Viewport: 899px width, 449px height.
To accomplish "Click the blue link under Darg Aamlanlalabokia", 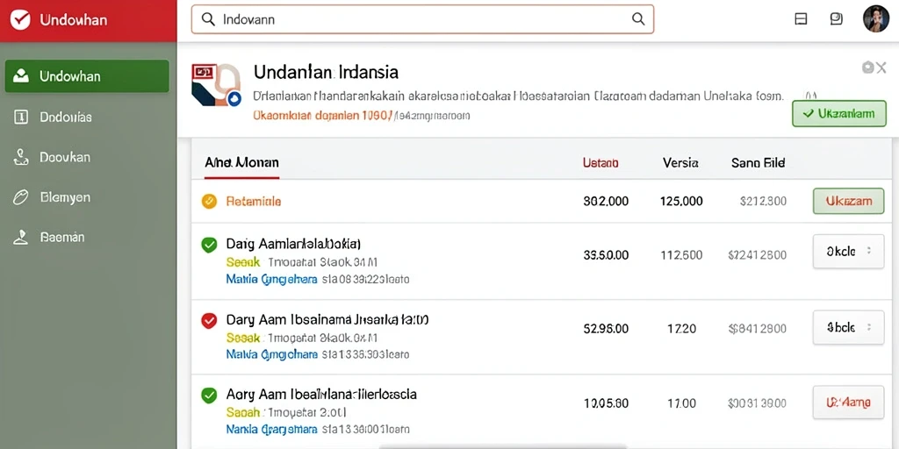I will pos(272,280).
